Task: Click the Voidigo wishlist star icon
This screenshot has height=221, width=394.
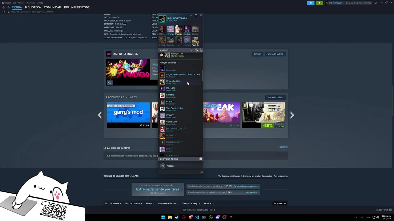Action: click(x=110, y=83)
